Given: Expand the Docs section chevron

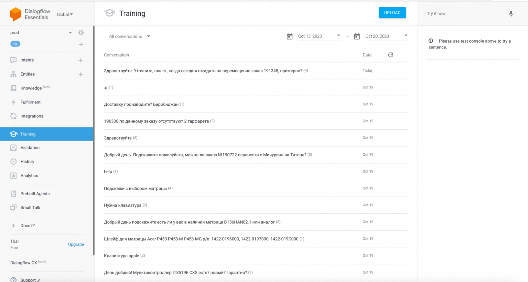Looking at the screenshot, I should [x=14, y=226].
